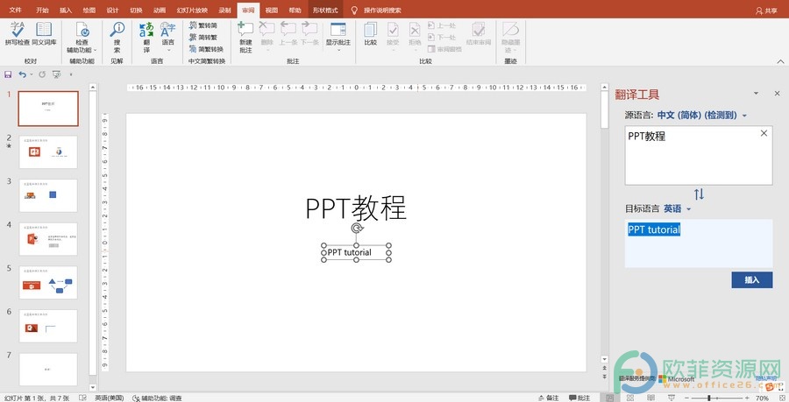Open the 源语言 source language dropdown
This screenshot has width=789, height=402.
tap(744, 116)
